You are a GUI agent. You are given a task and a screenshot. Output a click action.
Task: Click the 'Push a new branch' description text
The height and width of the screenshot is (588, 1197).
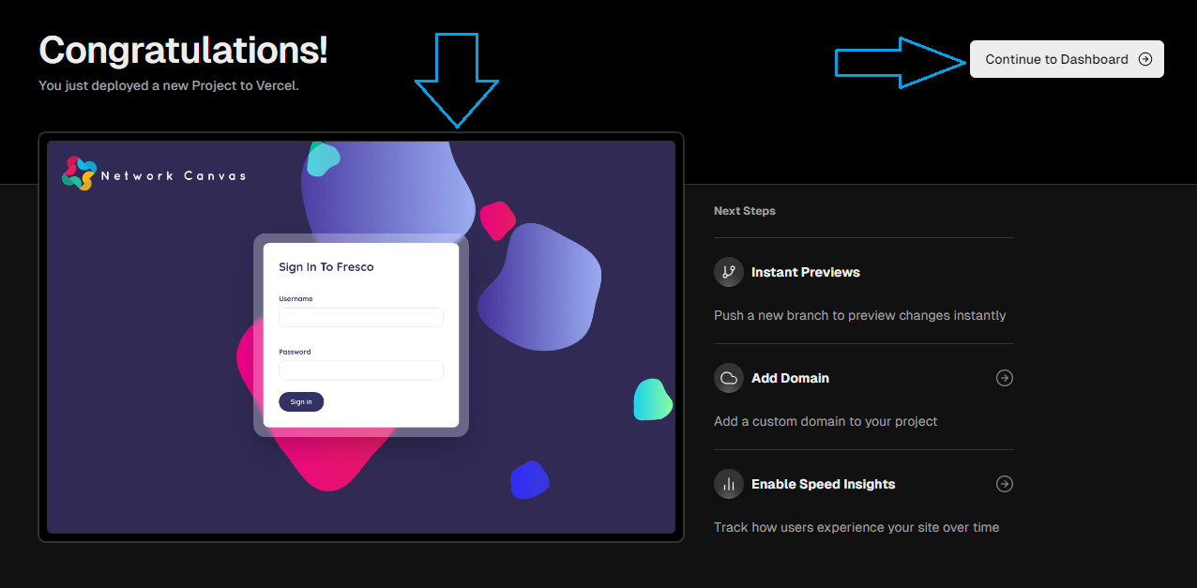point(859,315)
